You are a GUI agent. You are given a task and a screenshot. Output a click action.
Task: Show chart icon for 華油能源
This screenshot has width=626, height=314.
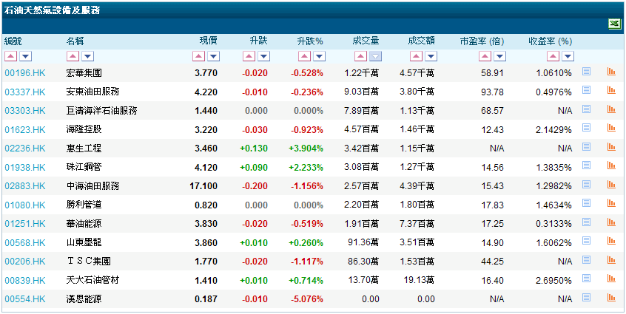(x=610, y=222)
